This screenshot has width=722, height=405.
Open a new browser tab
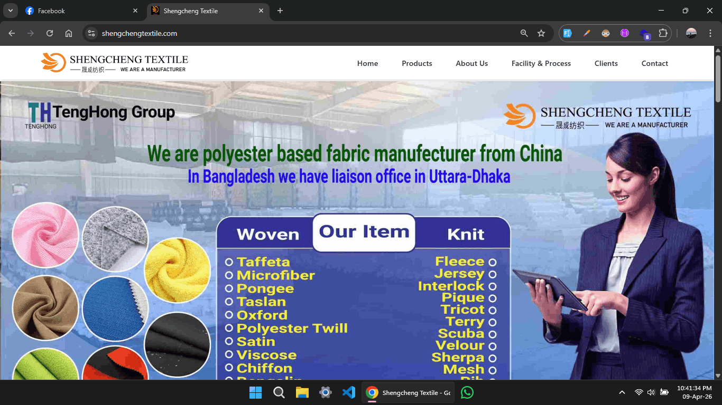coord(280,11)
